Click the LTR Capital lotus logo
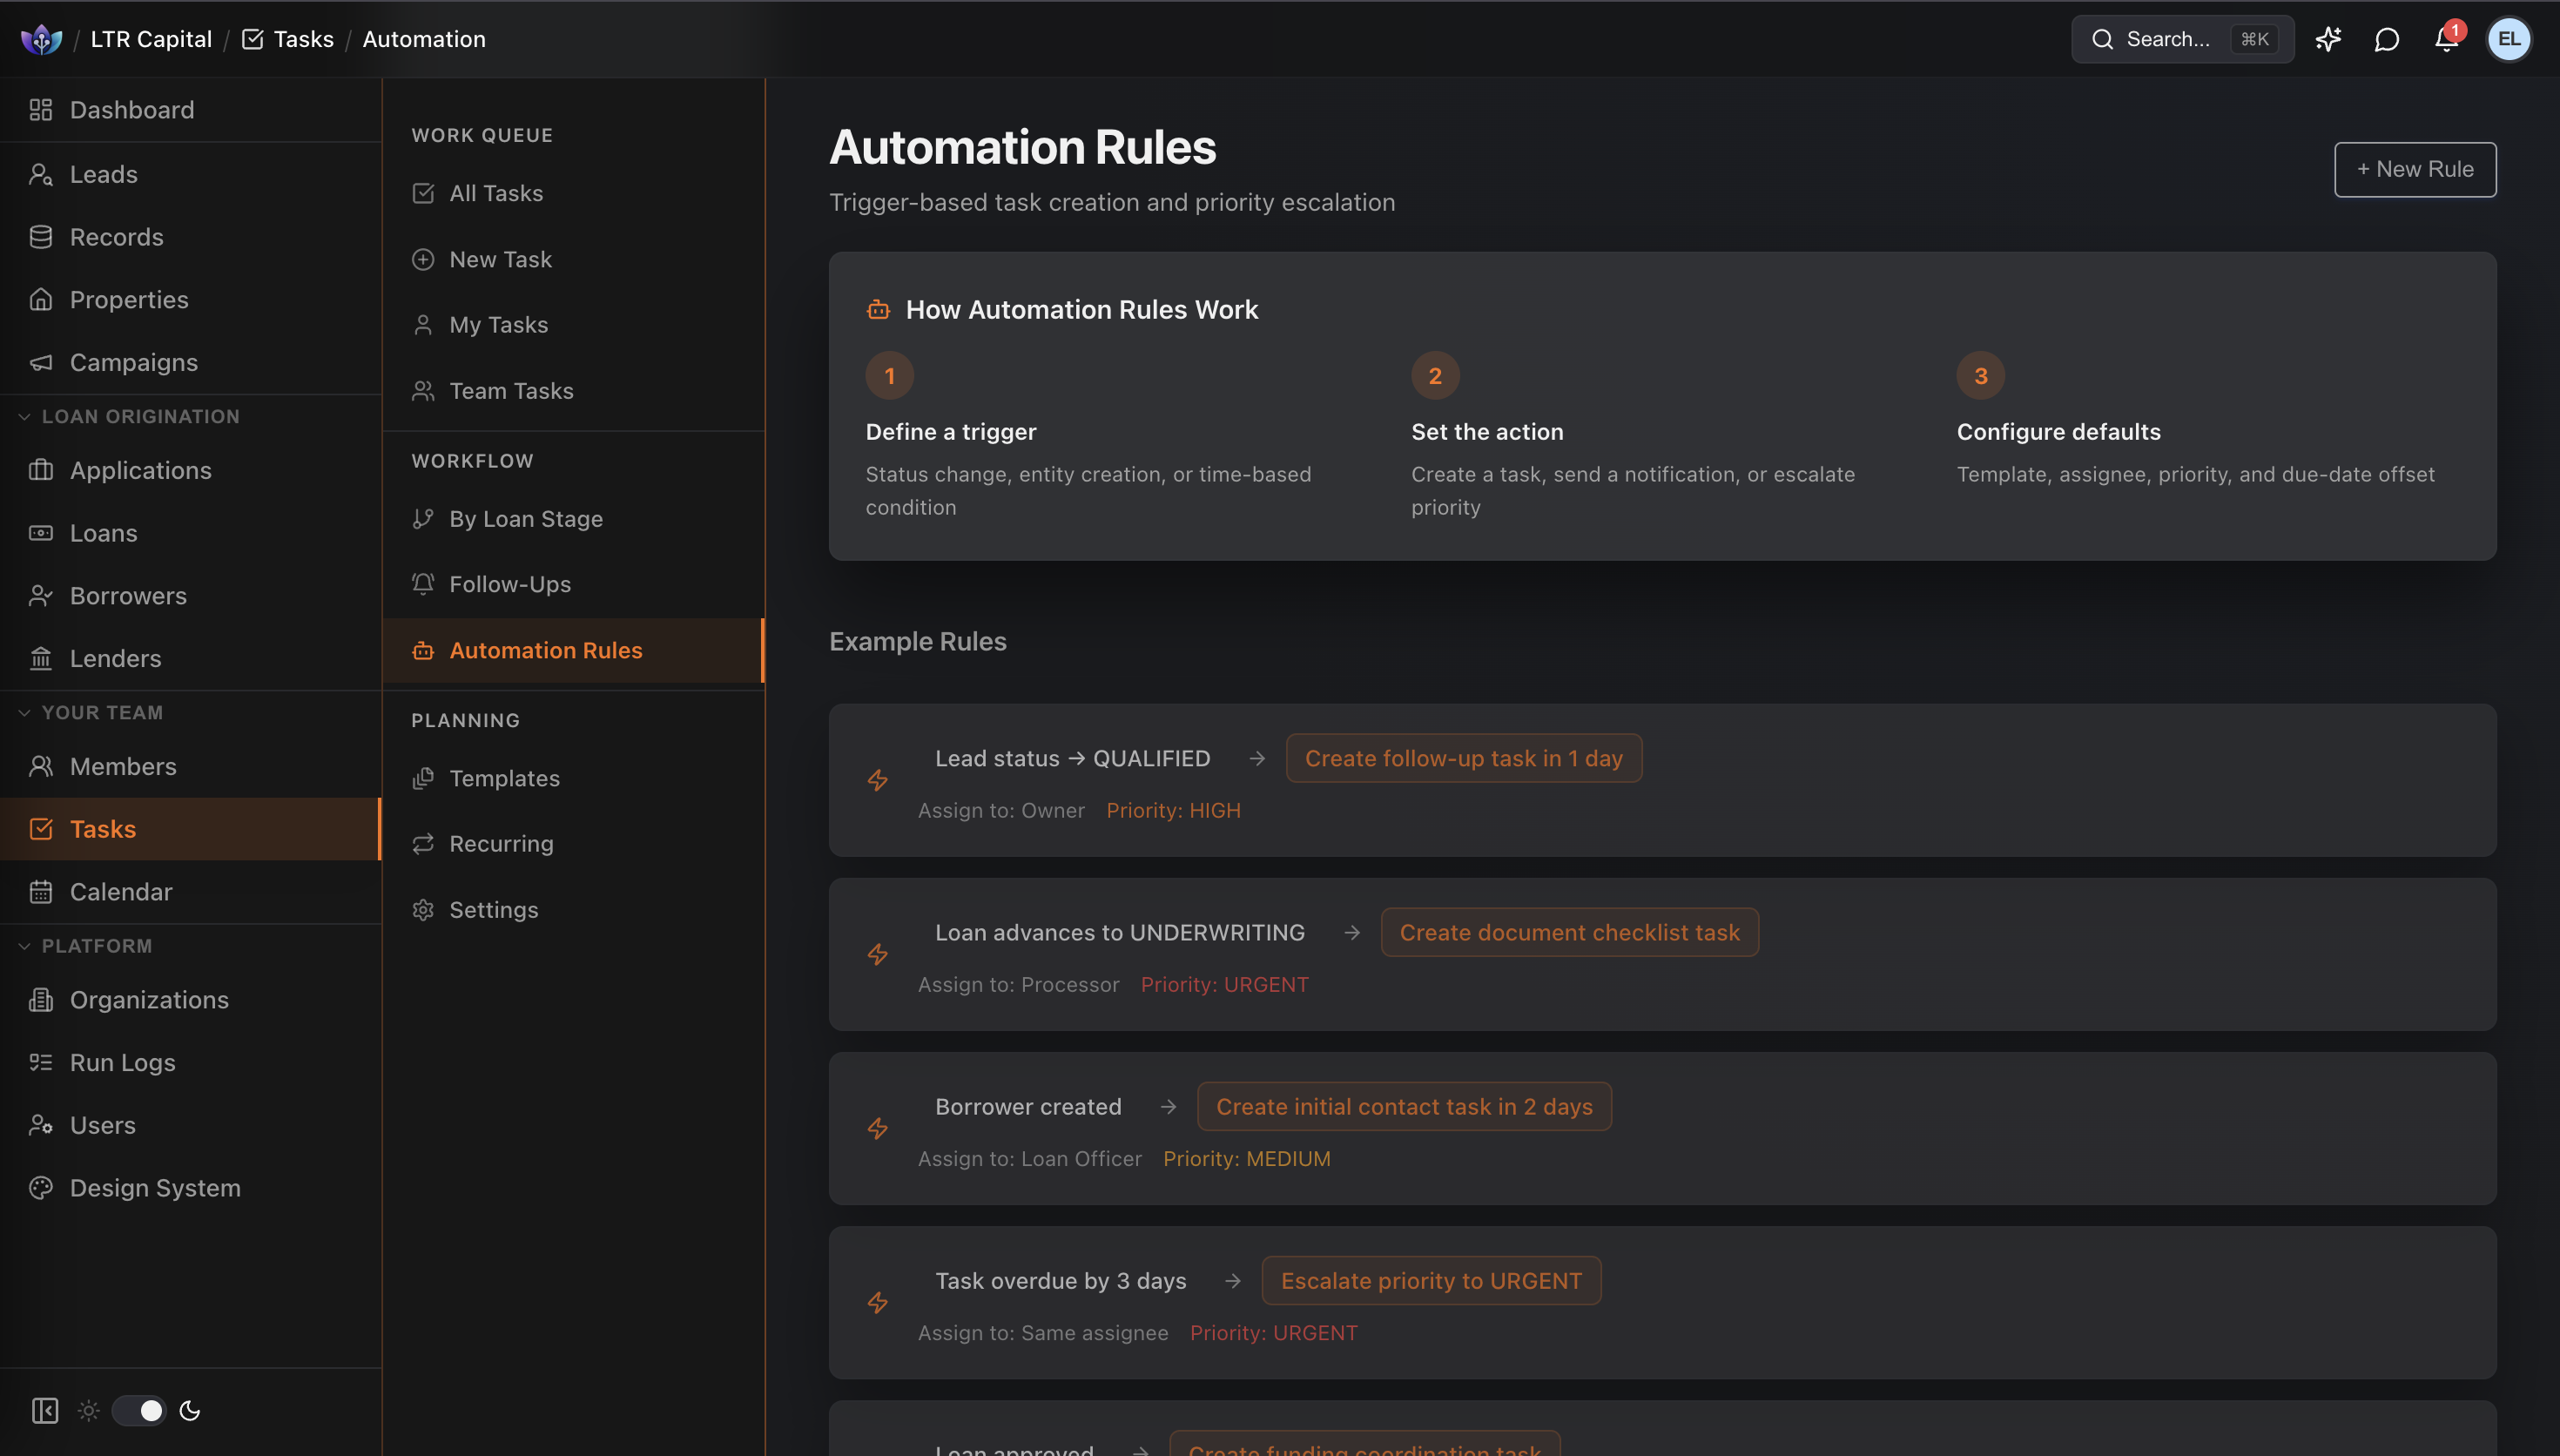 pyautogui.click(x=42, y=39)
